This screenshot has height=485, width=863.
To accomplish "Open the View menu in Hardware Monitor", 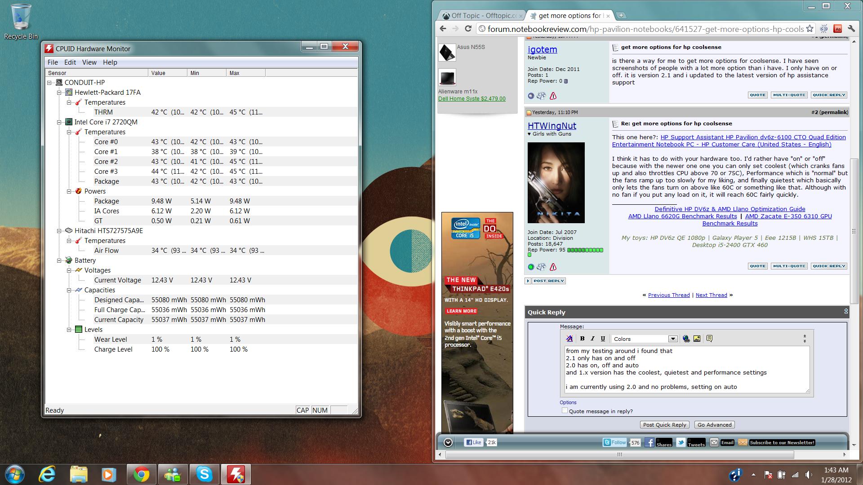I will 89,62.
